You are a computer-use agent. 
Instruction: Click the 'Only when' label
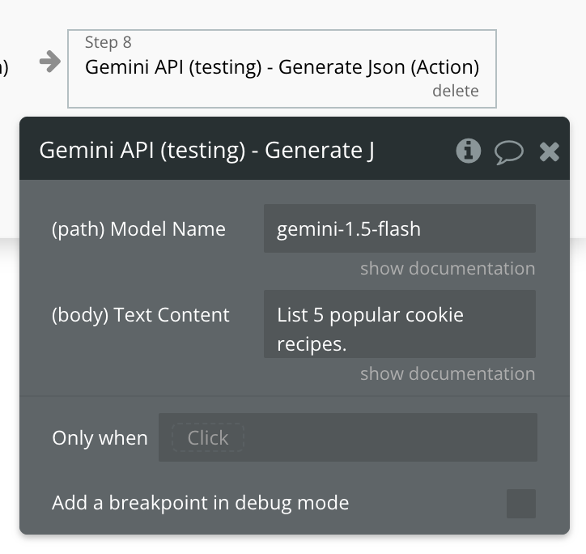(100, 438)
